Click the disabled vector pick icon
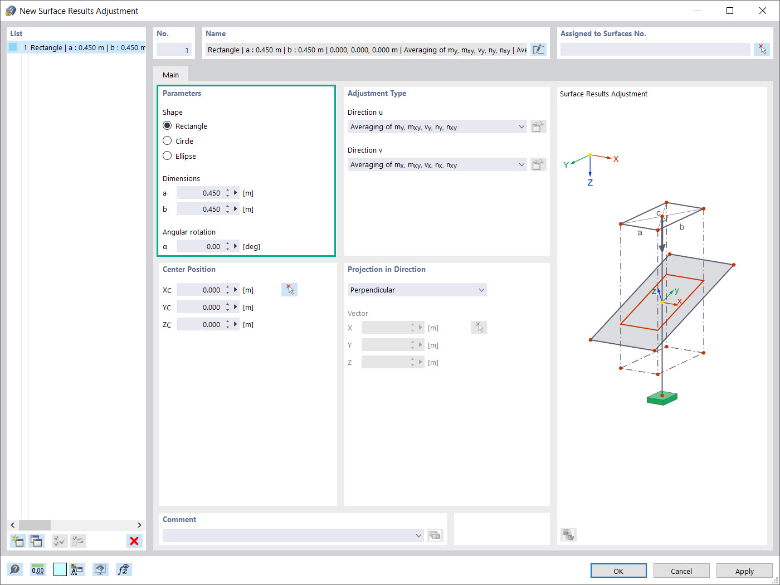The height and width of the screenshot is (585, 780). point(479,328)
